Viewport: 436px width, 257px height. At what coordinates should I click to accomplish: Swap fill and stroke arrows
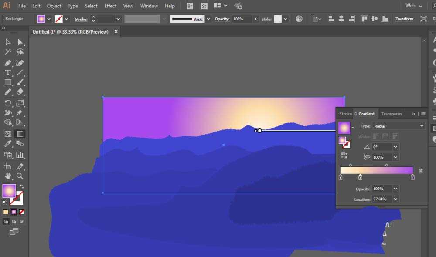pyautogui.click(x=22, y=187)
